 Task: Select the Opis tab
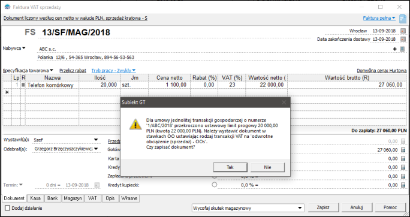pyautogui.click(x=110, y=198)
